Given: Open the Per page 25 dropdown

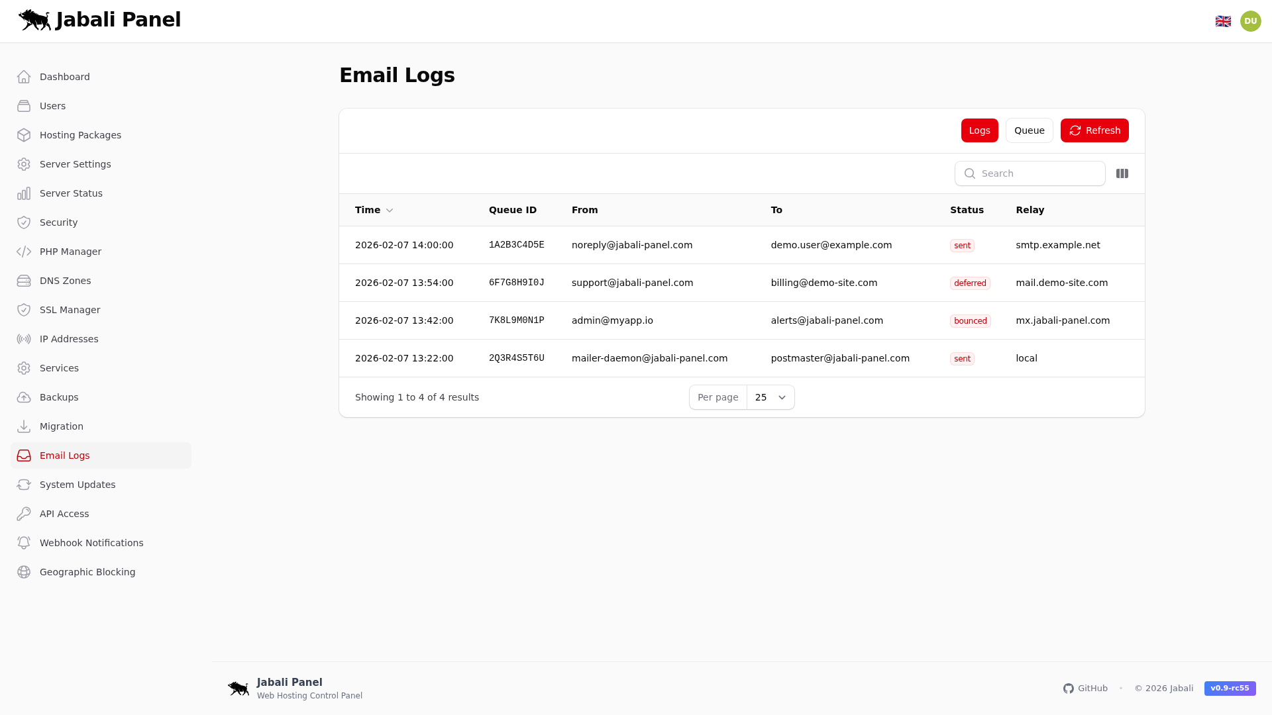Looking at the screenshot, I should [770, 397].
